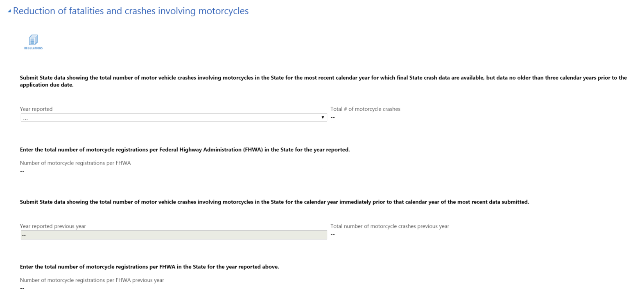Select the Year reported previous year field
This screenshot has height=299, width=635.
click(174, 235)
